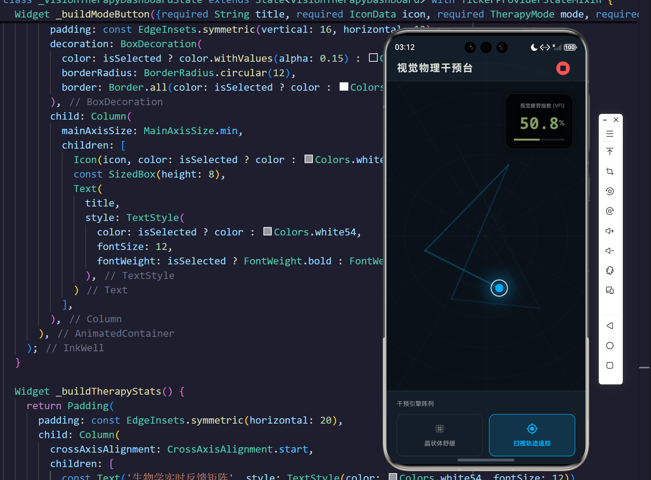Pin emulator window always on top

610,152
